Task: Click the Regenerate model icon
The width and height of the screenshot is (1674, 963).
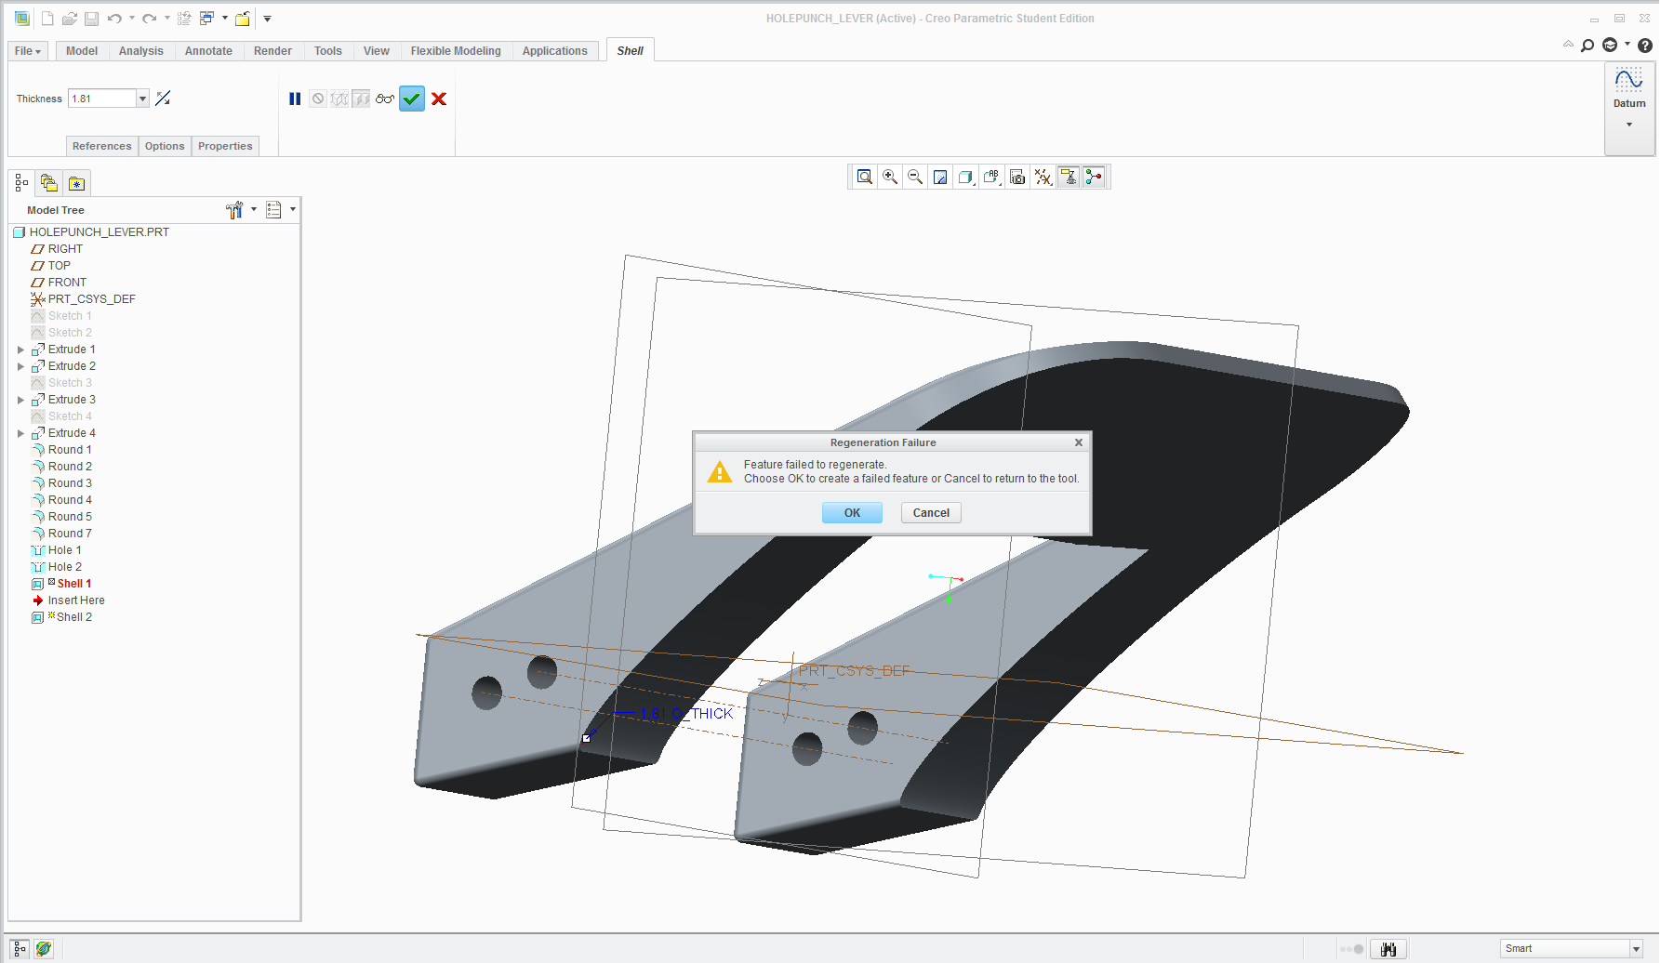Action: [184, 19]
